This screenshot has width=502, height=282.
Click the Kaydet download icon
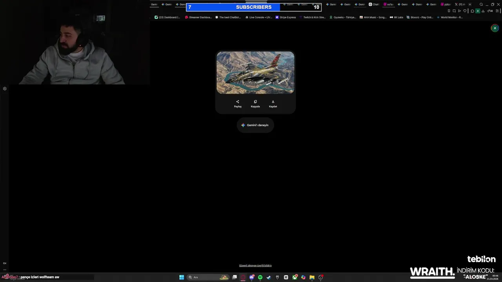coord(273,102)
